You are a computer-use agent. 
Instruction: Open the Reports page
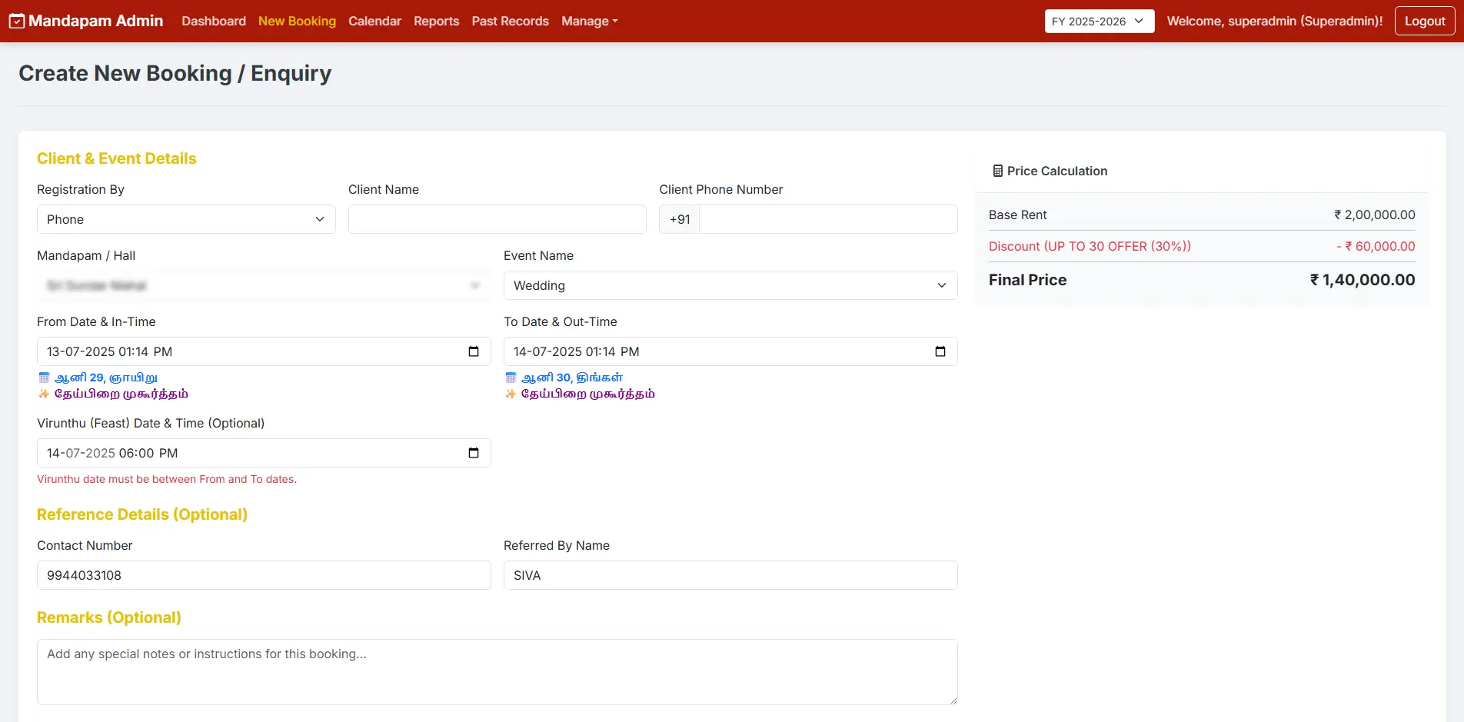pos(436,22)
